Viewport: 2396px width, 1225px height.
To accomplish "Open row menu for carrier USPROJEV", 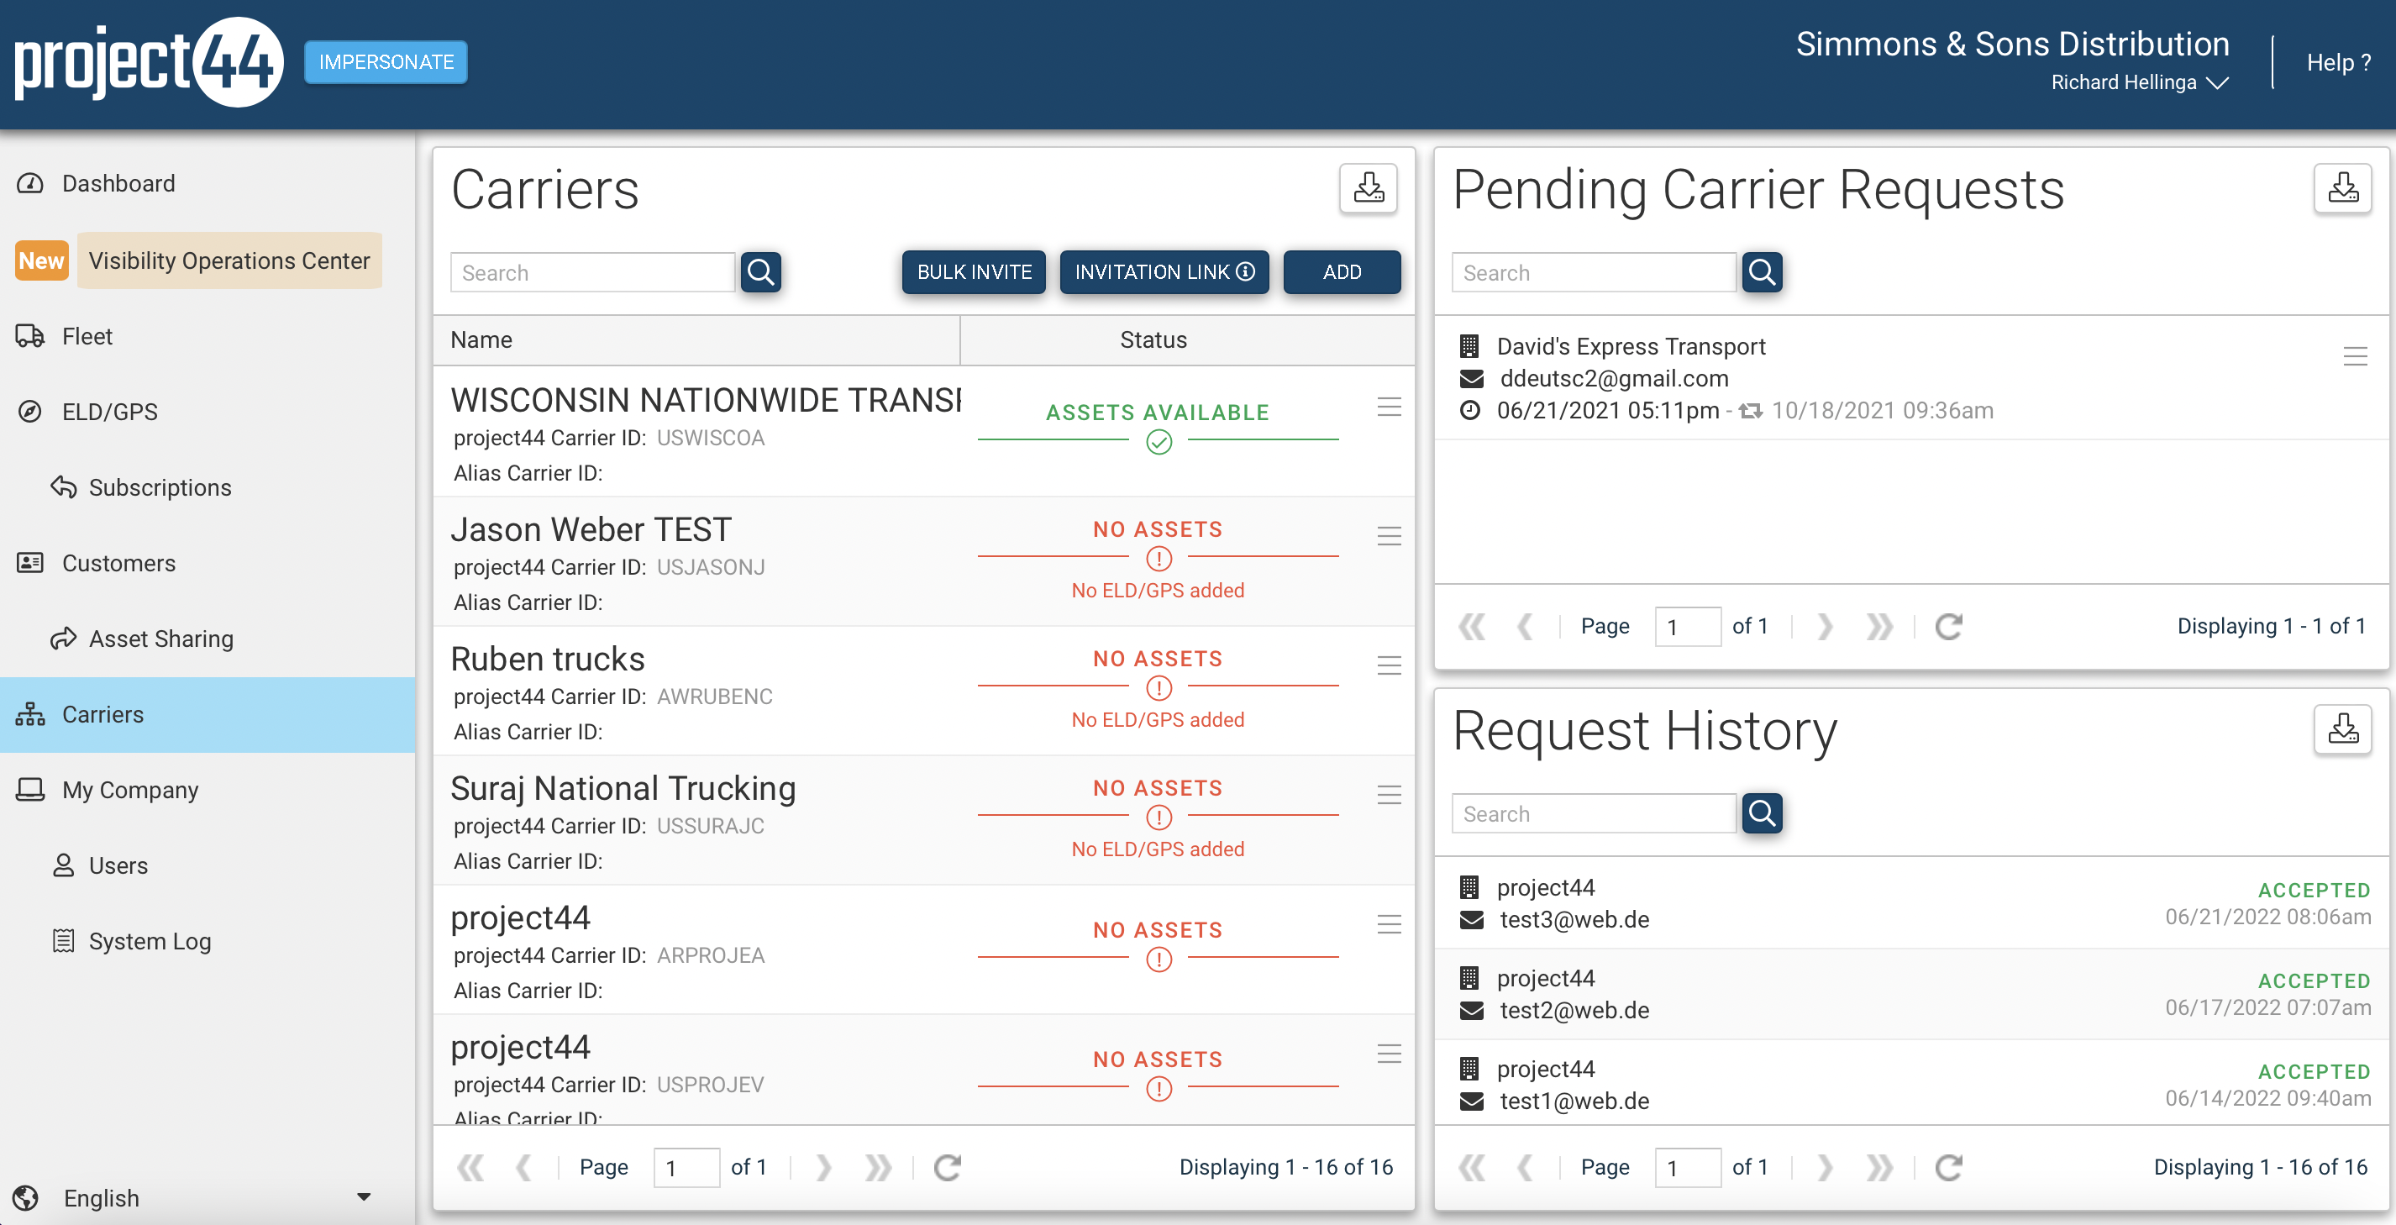I will (x=1390, y=1053).
